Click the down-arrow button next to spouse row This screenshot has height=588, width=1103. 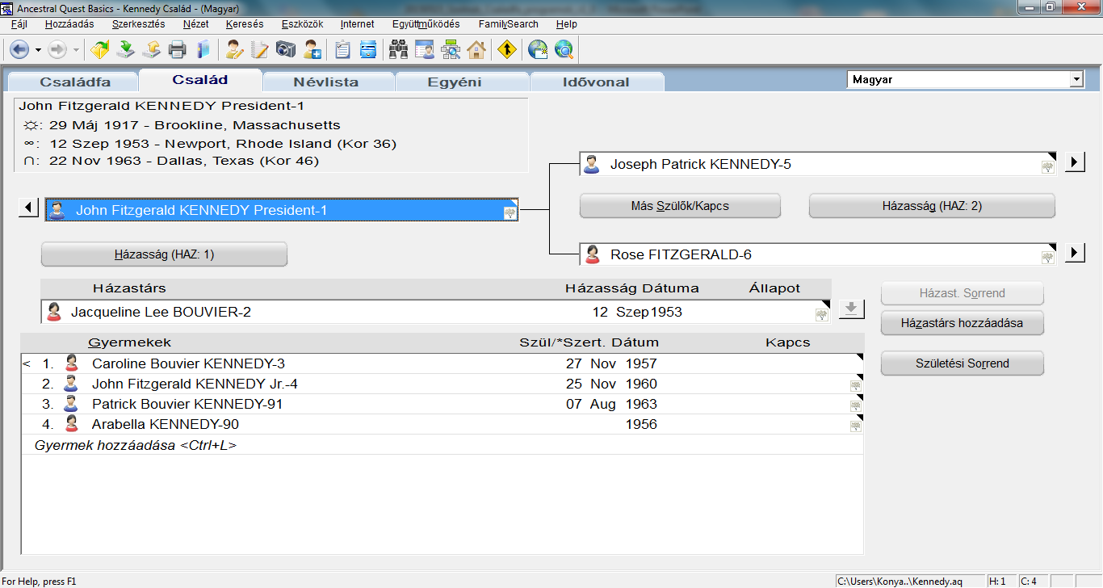852,309
